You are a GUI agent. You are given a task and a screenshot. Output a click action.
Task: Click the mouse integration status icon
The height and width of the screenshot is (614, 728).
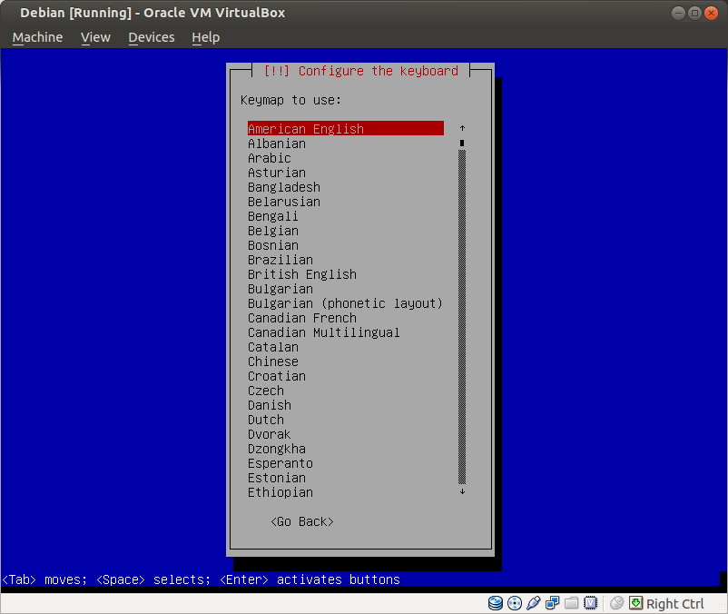point(617,603)
